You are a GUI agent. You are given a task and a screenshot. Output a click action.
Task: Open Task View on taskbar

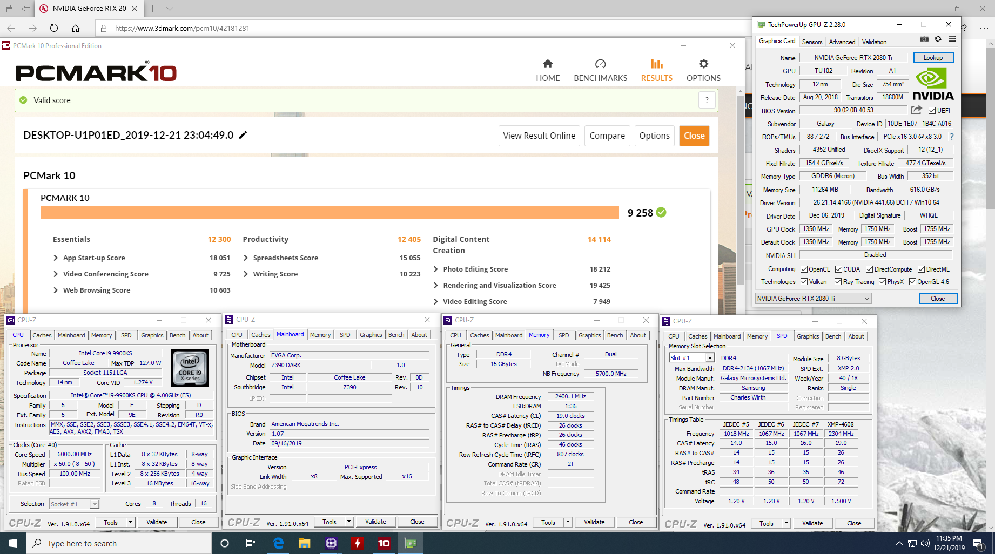click(x=251, y=543)
